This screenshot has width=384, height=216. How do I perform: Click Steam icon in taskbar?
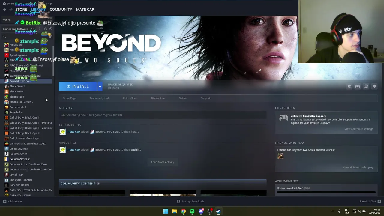[x=219, y=211]
